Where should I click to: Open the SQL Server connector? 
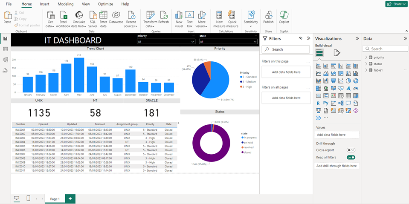[93, 17]
